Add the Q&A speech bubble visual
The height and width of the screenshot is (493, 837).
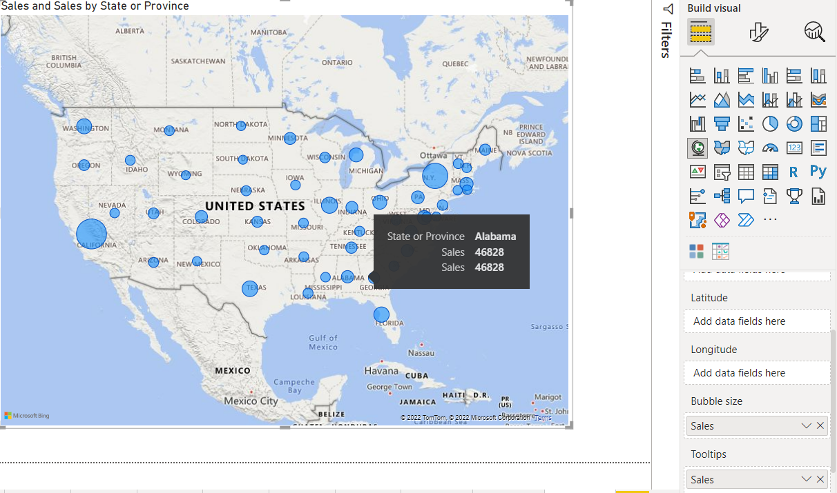[x=746, y=196]
